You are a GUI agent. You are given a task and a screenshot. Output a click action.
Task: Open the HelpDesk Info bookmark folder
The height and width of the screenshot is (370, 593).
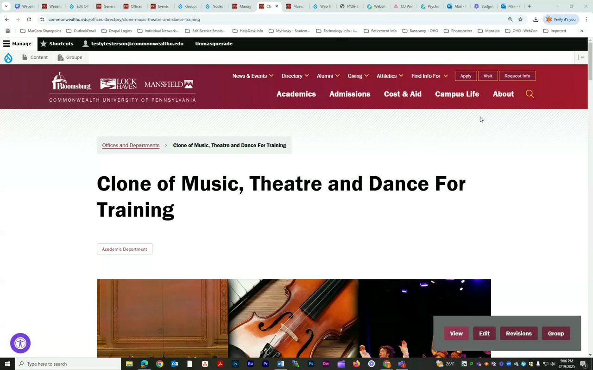[x=247, y=31]
